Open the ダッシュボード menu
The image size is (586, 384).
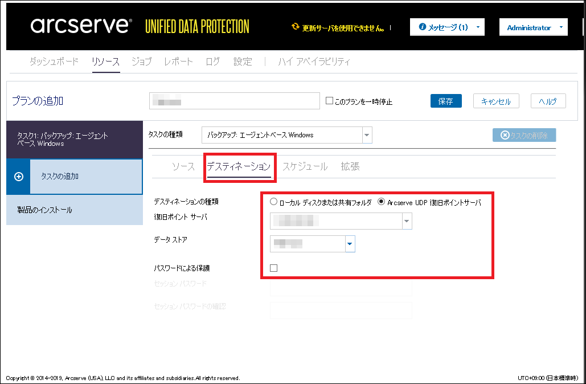point(54,62)
